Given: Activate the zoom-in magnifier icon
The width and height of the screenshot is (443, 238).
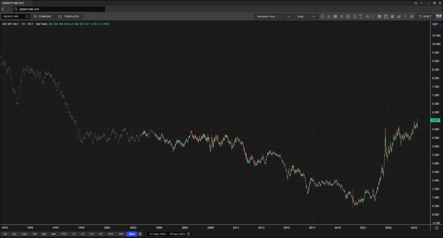Looking at the screenshot, I should 368,17.
